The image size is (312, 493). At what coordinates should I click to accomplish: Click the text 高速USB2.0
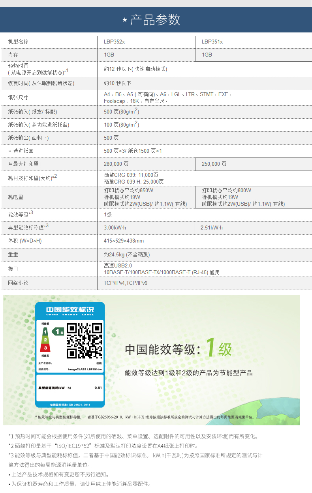click(x=118, y=265)
